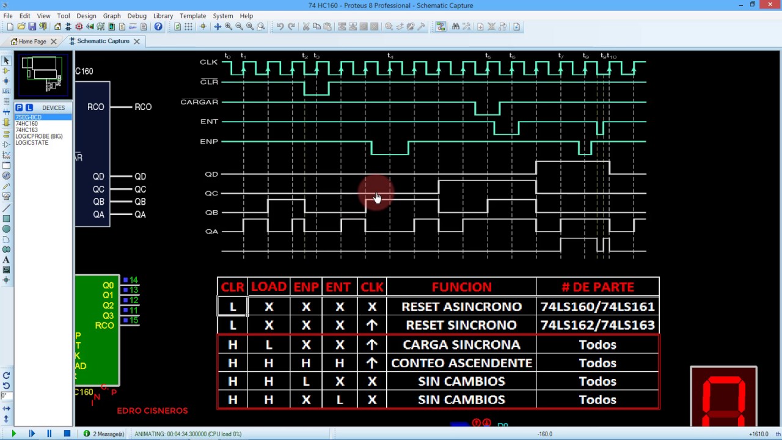Open the Debug menu
782x440 pixels.
pos(137,16)
